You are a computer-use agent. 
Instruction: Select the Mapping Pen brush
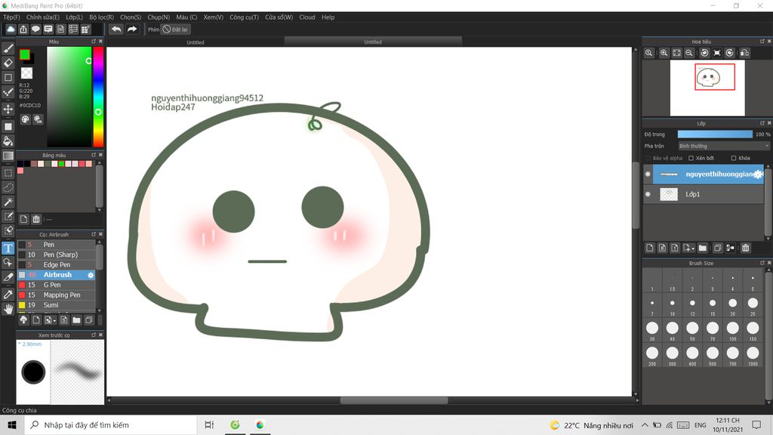click(56, 295)
